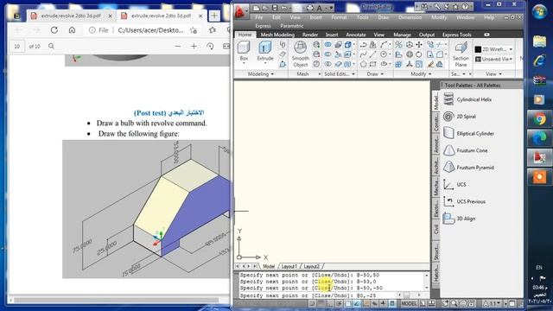Click the Section Plane tool
Viewport: 553px width, 311px height.
(461, 54)
